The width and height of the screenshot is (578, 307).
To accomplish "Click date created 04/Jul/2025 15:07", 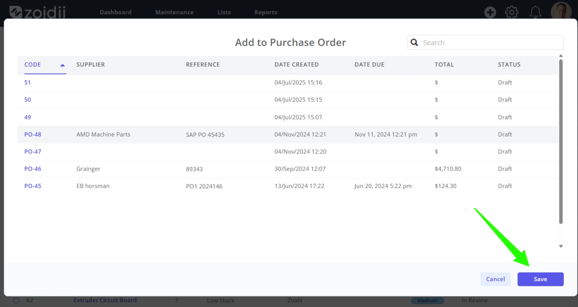I will click(x=298, y=117).
